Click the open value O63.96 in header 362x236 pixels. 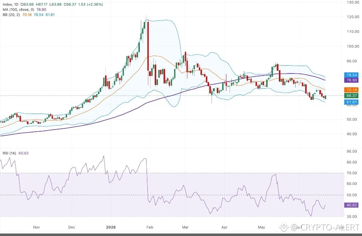click(27, 4)
